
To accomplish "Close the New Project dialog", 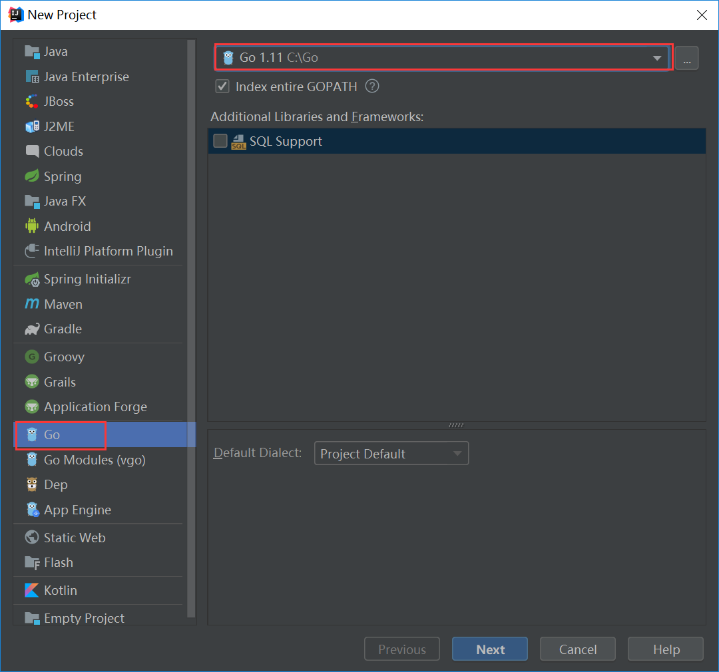I will [x=702, y=15].
